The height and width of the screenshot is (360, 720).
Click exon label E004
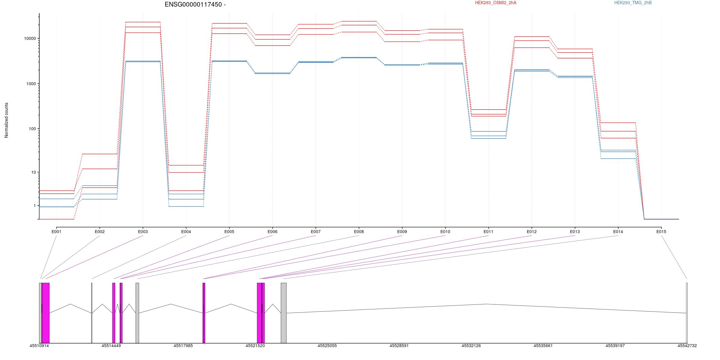(186, 232)
